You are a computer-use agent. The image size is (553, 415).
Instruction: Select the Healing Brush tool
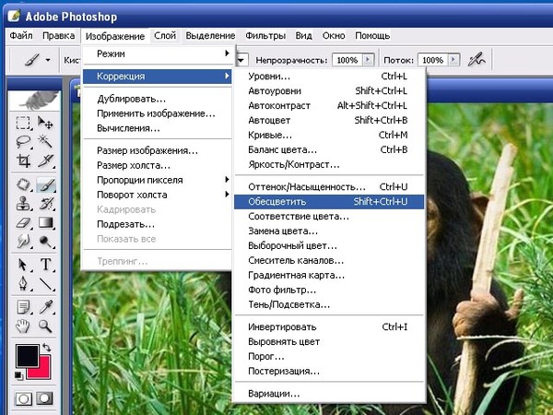tap(23, 184)
